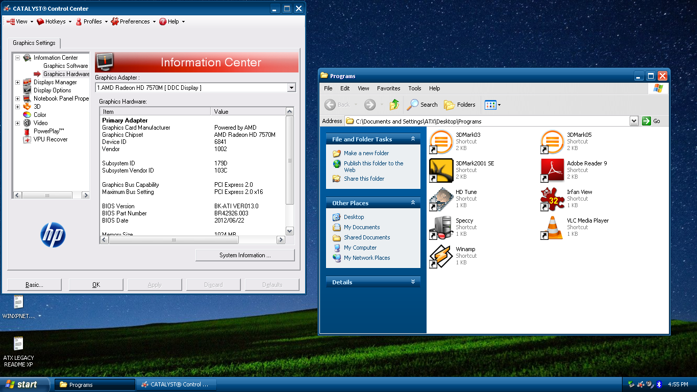Image resolution: width=697 pixels, height=392 pixels.
Task: Select Notebook Panel Properties tree item
Action: pyautogui.click(x=61, y=99)
